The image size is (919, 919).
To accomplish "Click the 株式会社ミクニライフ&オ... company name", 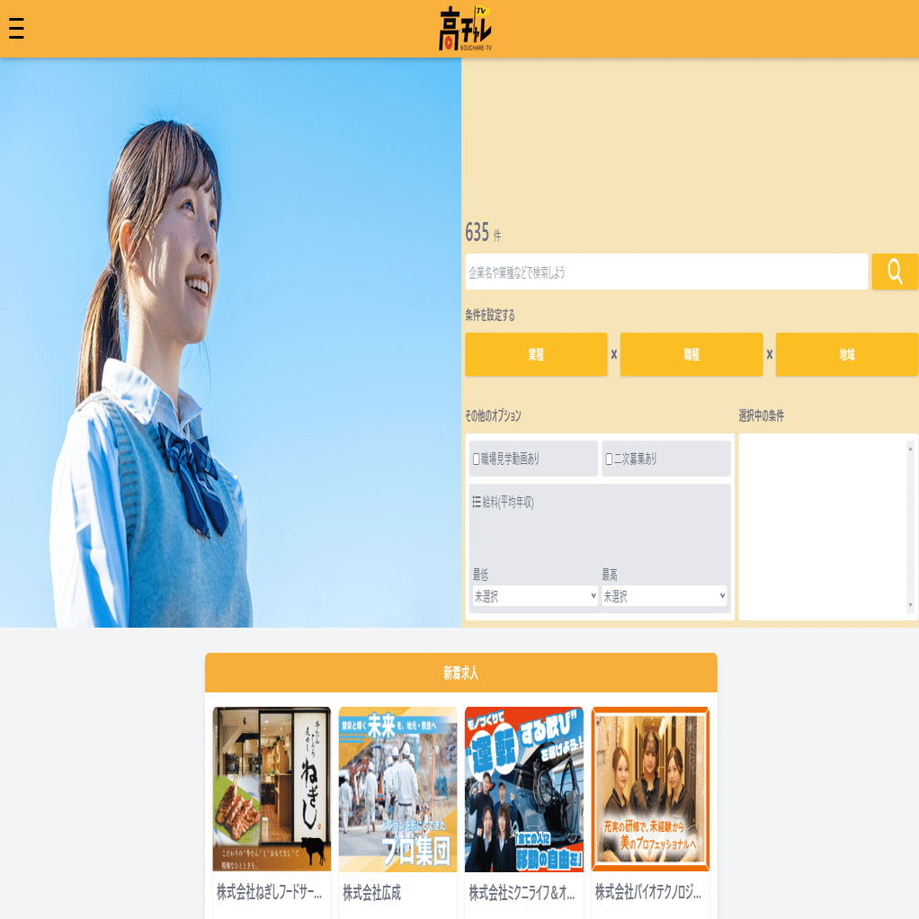I will tap(522, 893).
